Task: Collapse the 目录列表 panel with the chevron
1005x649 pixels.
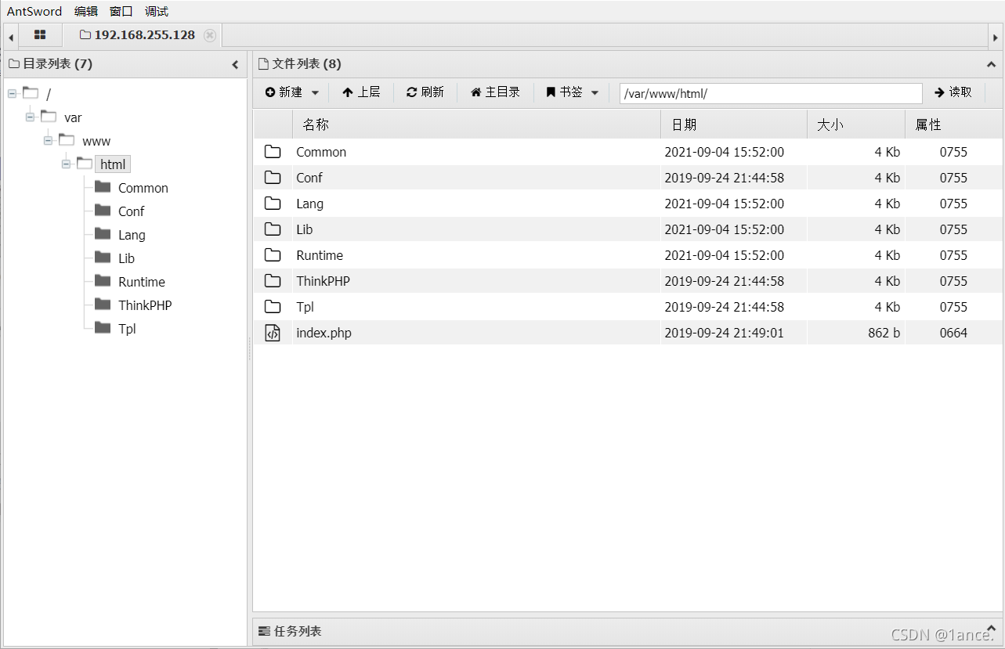Action: pyautogui.click(x=235, y=65)
